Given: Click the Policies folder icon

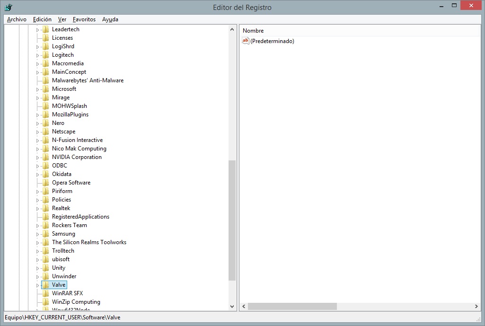Looking at the screenshot, I should [x=46, y=200].
